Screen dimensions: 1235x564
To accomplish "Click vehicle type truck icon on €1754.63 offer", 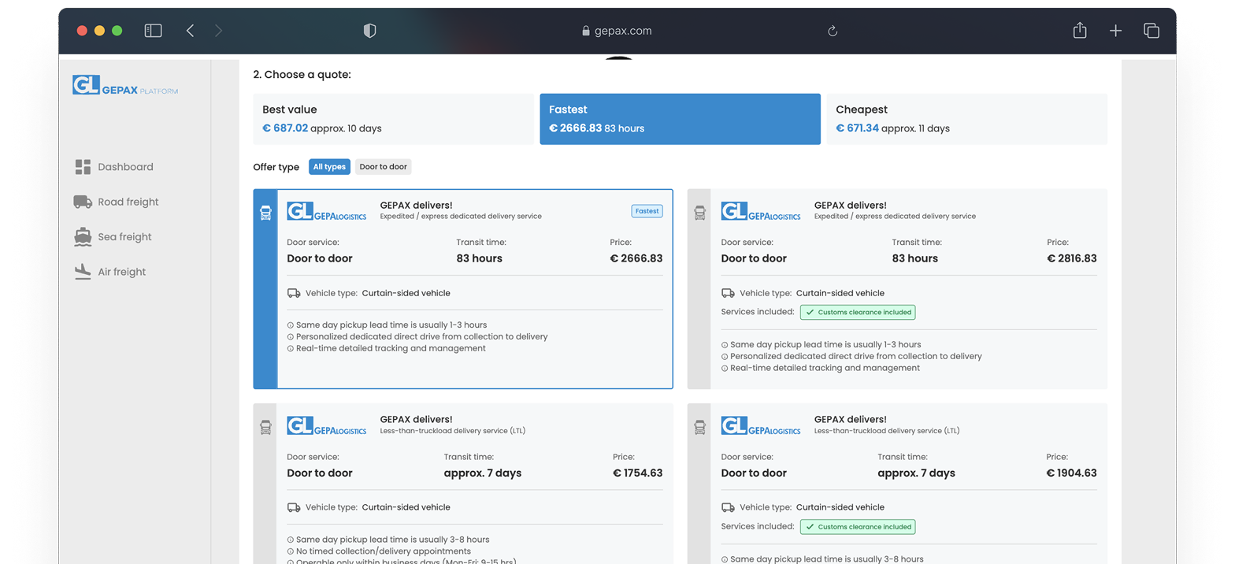I will pos(294,507).
